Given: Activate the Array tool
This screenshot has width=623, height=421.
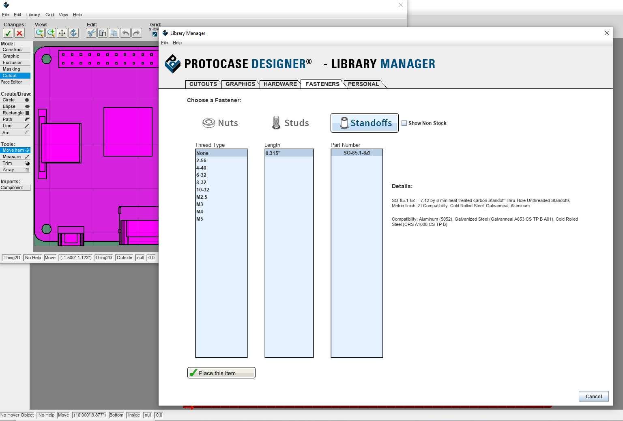Looking at the screenshot, I should (15, 170).
